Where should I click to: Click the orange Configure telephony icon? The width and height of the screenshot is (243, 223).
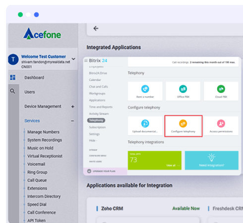point(183,124)
